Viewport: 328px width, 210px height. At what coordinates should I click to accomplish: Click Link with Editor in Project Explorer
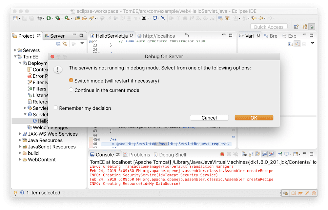(x=65, y=44)
